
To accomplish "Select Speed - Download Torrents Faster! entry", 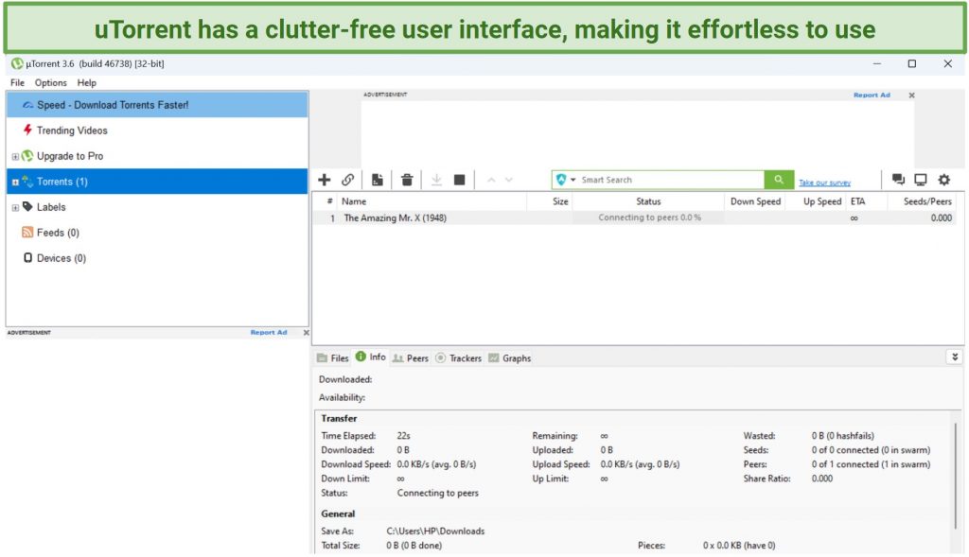I will tap(157, 105).
